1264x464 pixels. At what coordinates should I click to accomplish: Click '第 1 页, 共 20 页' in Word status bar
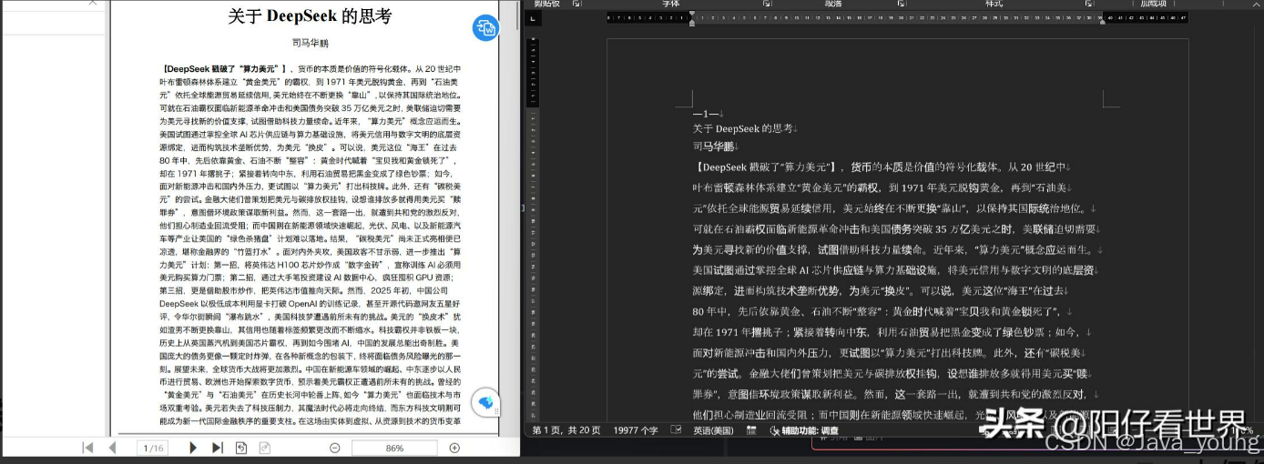point(566,430)
